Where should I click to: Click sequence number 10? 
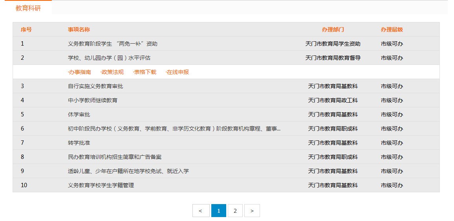24,186
